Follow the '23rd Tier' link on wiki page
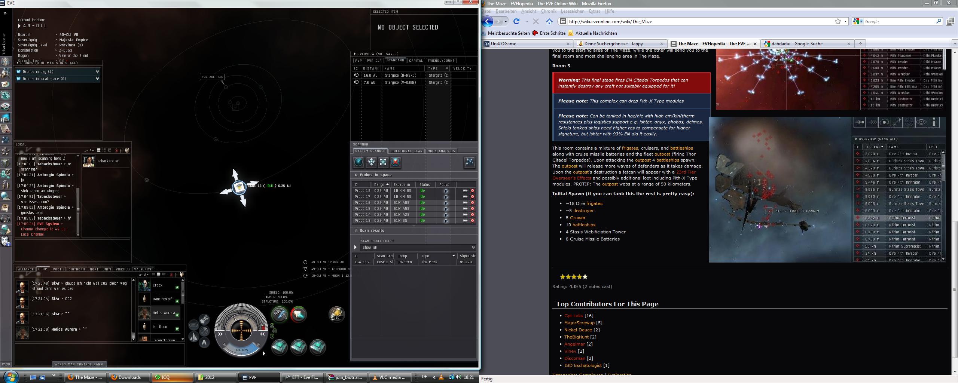 click(x=686, y=172)
